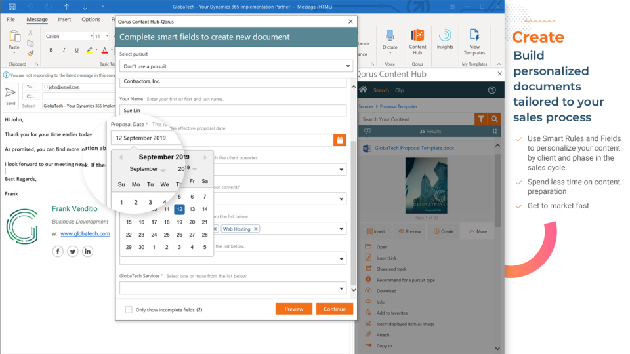The image size is (630, 354).
Task: Click the orange Preview button
Action: coord(294,309)
